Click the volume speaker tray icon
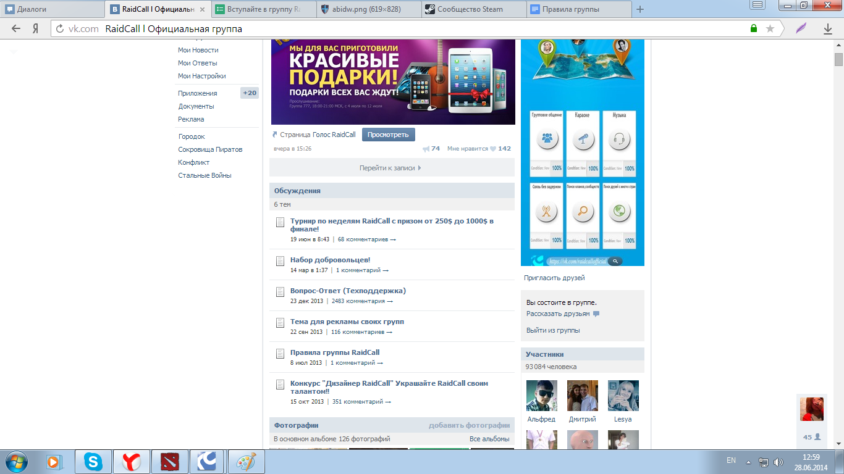The width and height of the screenshot is (844, 474). click(778, 462)
